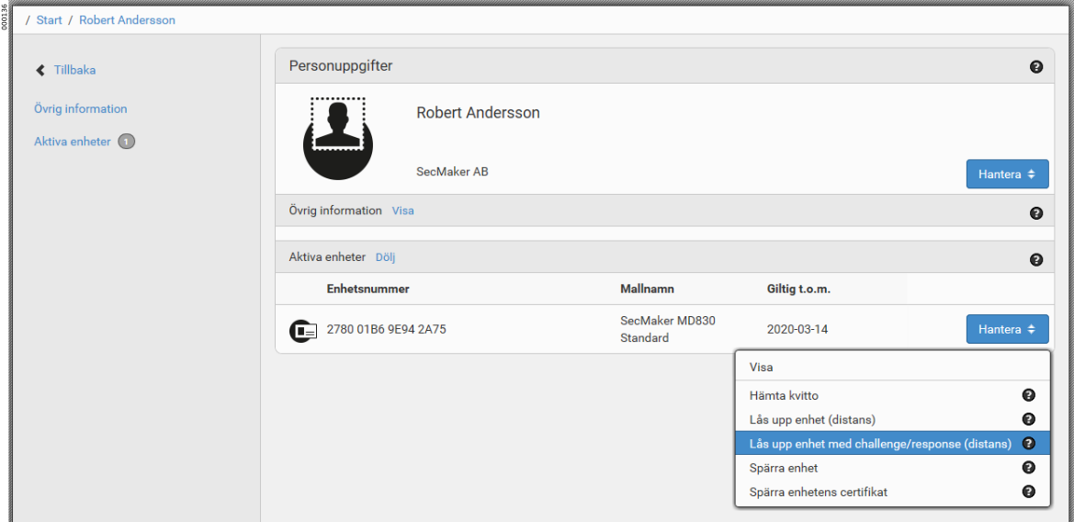Open Aktiva enheter in left sidebar
The width and height of the screenshot is (1074, 522).
(x=73, y=142)
